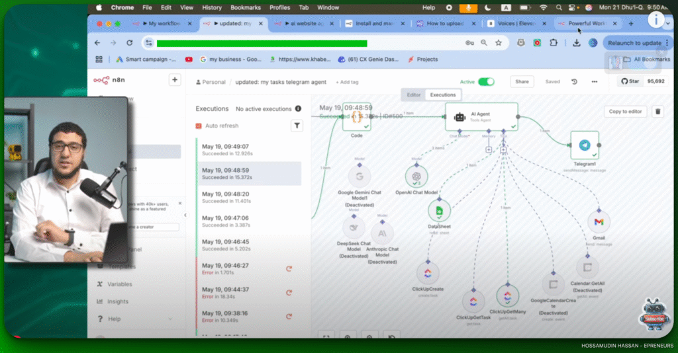The width and height of the screenshot is (678, 353).
Task: Select the GoogleCalendarCreate node
Action: pos(553,285)
